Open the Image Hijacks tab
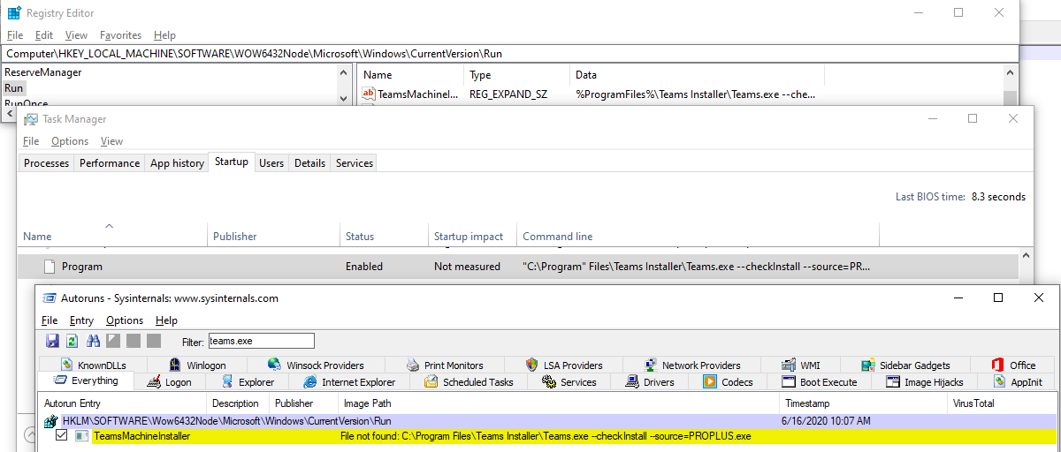Screen dimensions: 1061x452 tap(926, 382)
